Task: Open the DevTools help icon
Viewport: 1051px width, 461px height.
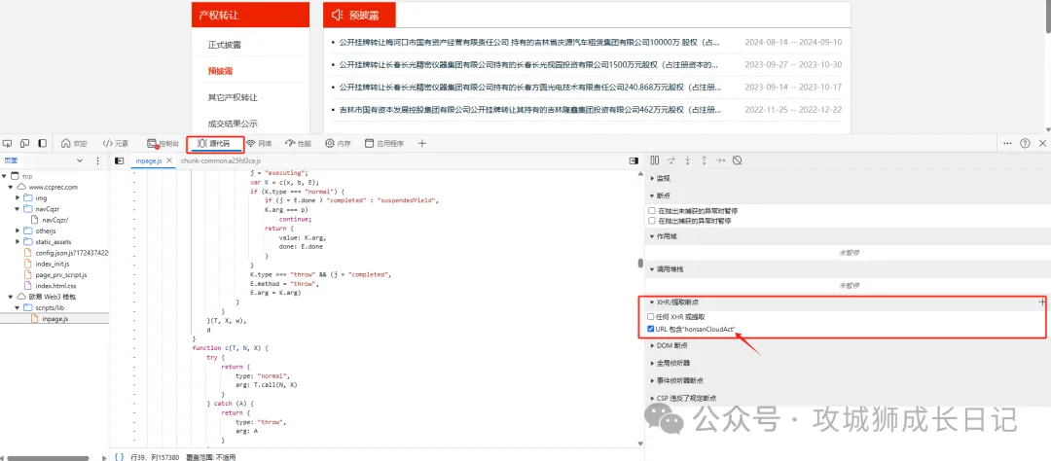Action: pyautogui.click(x=1025, y=143)
